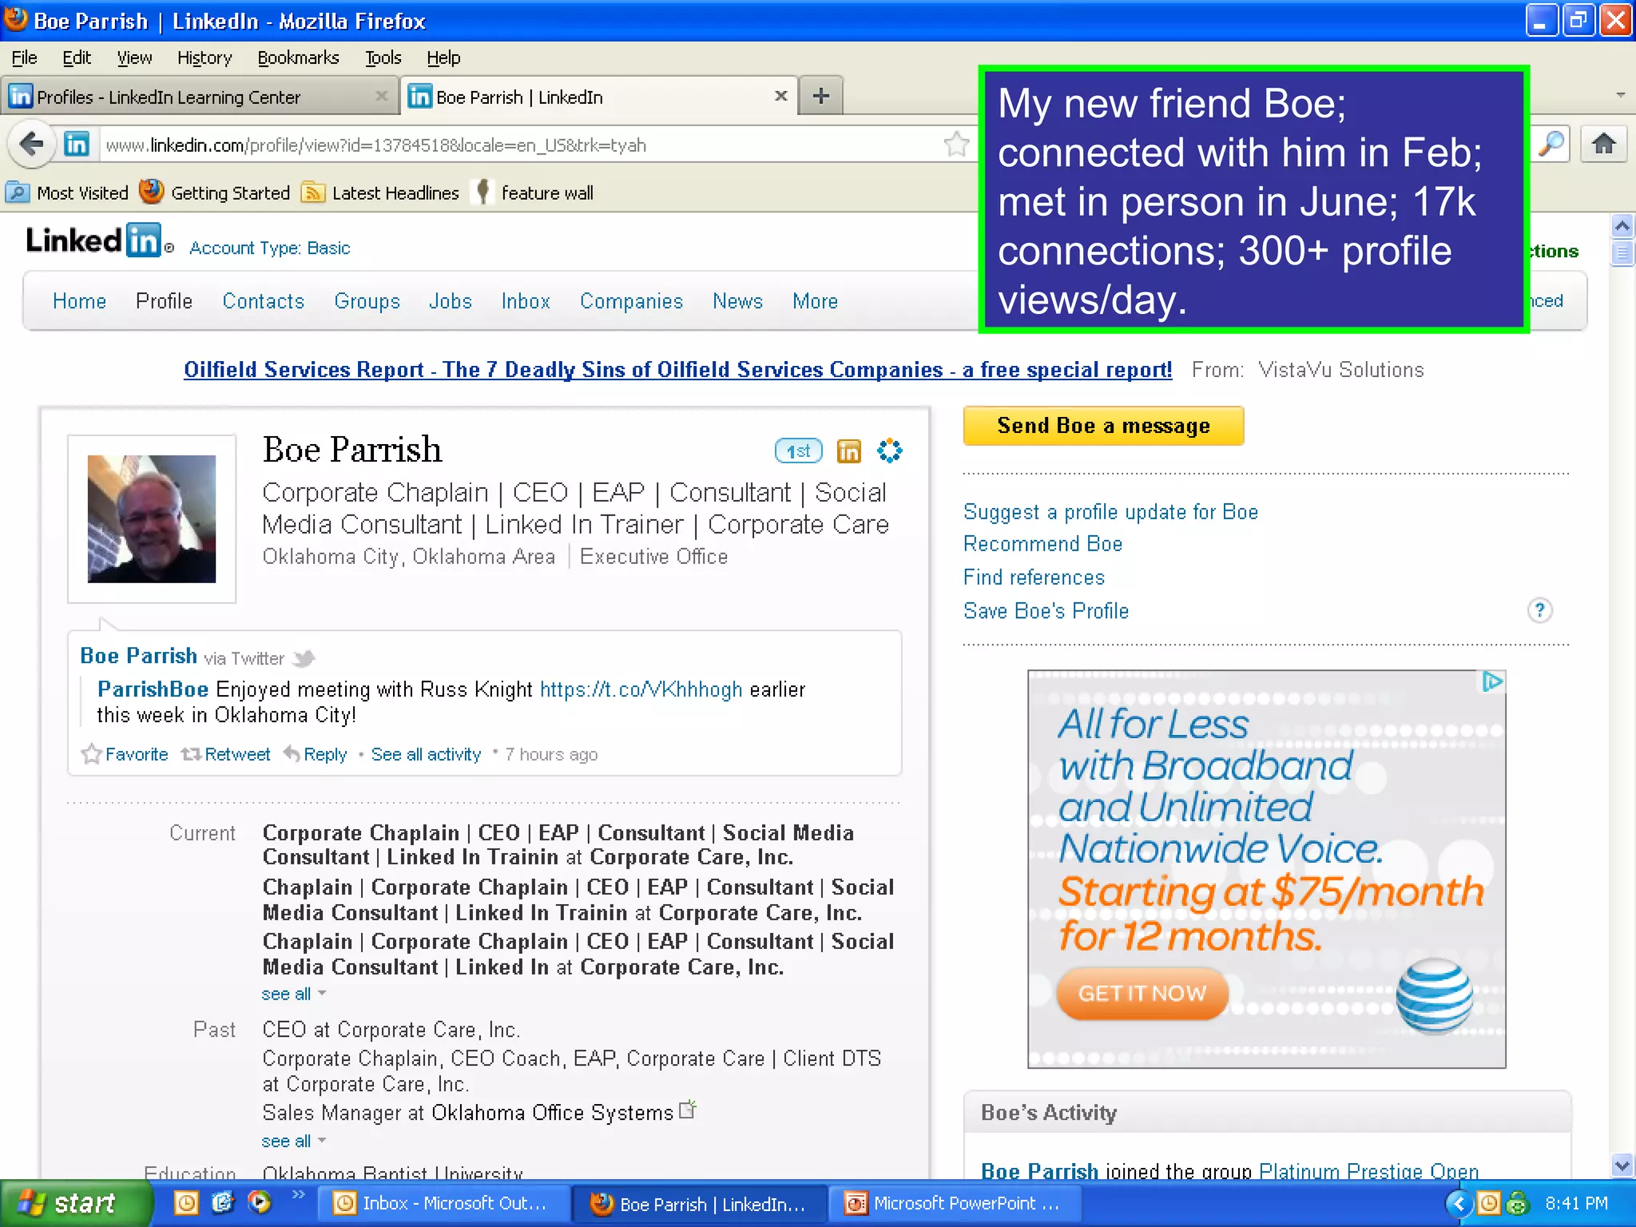
Task: Click the page scrollbar down arrow
Action: [1622, 1165]
